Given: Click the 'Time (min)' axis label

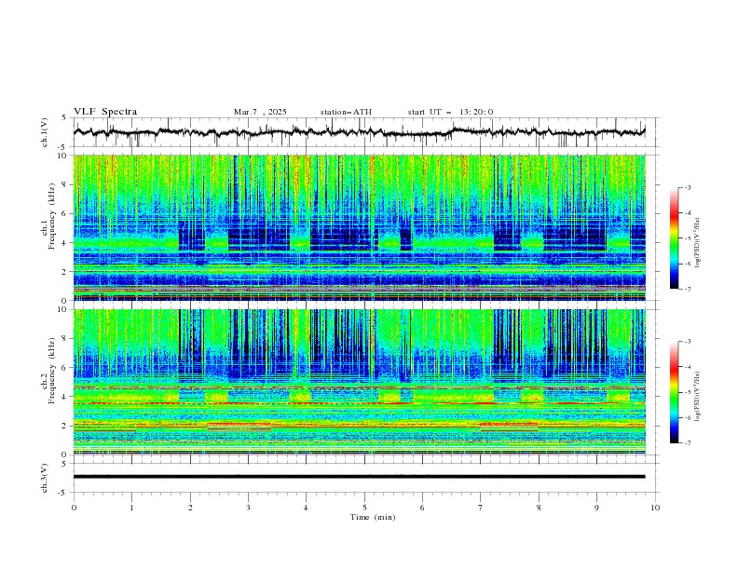Looking at the screenshot, I should (x=373, y=517).
